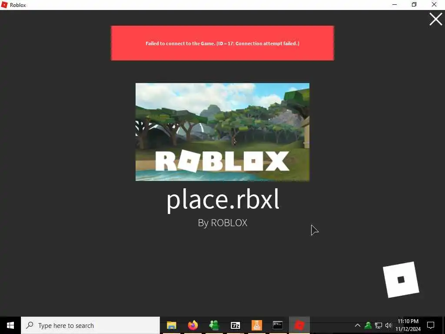Screen dimensions: 445x334
Task: Open 7-Zip from the taskbar
Action: click(x=235, y=325)
